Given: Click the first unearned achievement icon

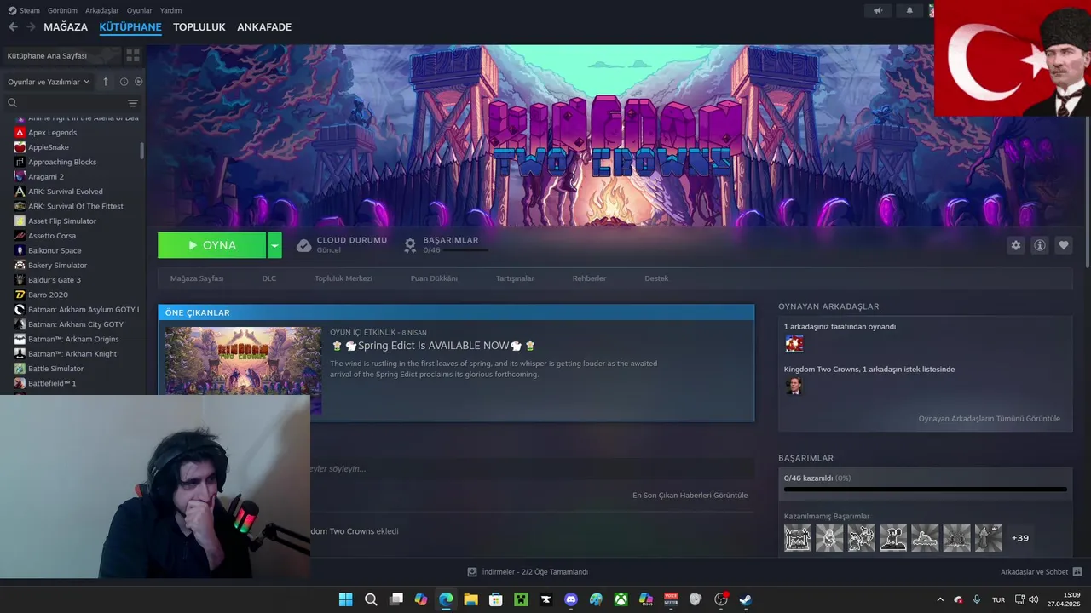Looking at the screenshot, I should 798,538.
